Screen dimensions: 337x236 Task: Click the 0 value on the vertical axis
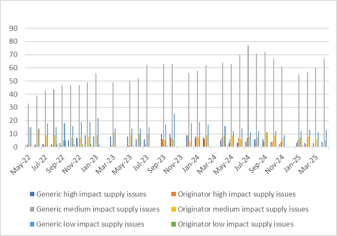pos(15,147)
